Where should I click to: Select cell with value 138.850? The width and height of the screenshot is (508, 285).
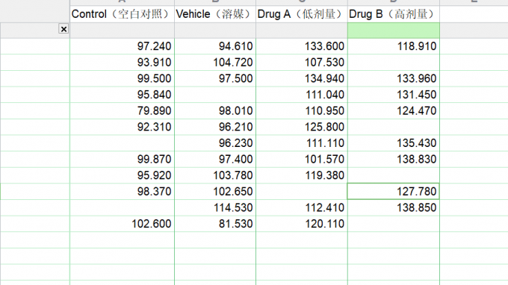tap(394, 207)
